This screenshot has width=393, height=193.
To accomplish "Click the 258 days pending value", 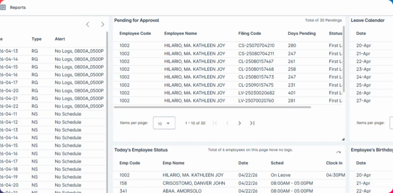I will tap(292, 69).
